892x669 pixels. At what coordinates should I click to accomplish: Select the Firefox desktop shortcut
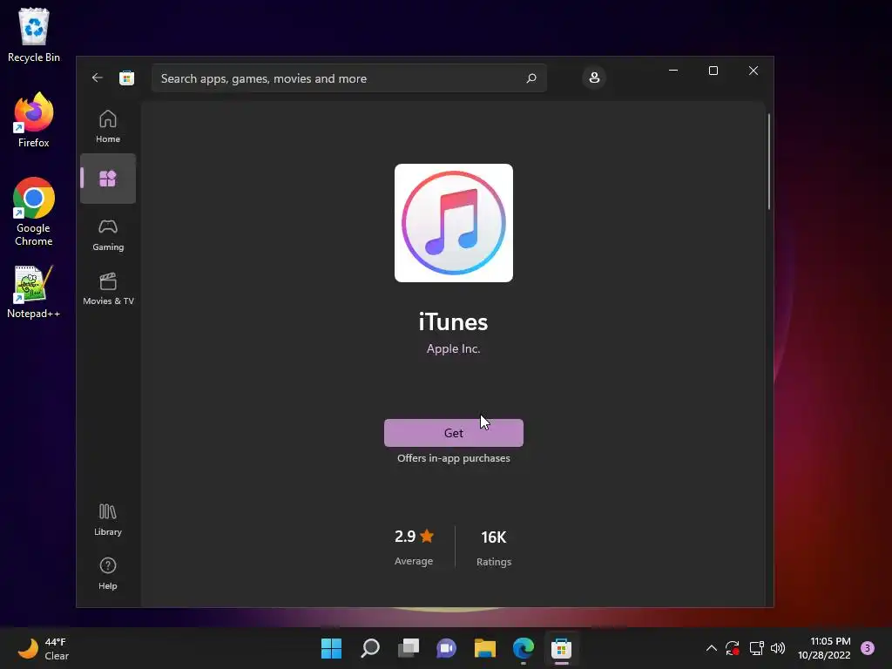coord(34,120)
